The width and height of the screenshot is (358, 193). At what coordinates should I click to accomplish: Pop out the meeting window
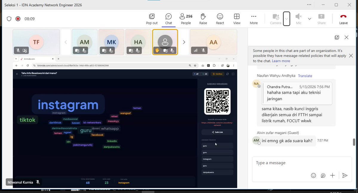152,19
